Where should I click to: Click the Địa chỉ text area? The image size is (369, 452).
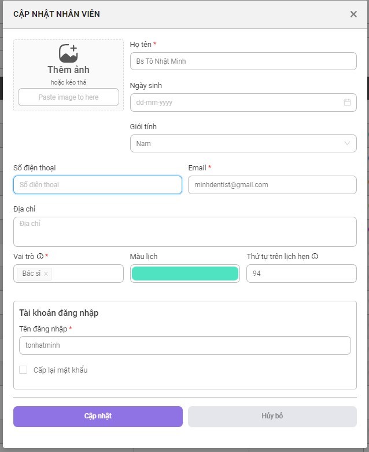point(185,232)
